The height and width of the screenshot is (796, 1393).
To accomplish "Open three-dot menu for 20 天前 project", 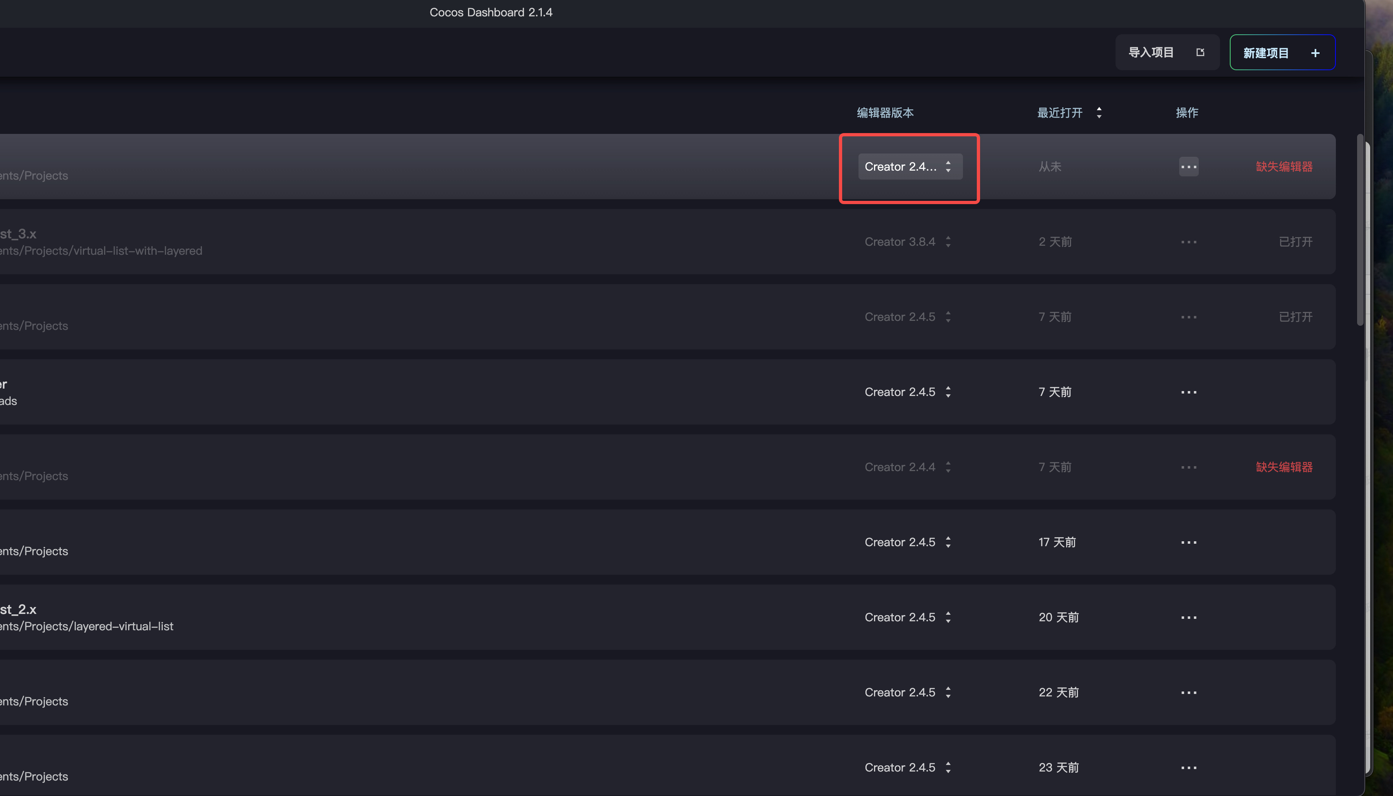I will (x=1189, y=617).
